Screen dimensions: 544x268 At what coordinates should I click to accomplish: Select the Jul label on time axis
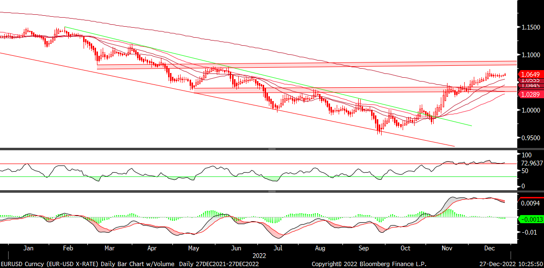(277, 248)
